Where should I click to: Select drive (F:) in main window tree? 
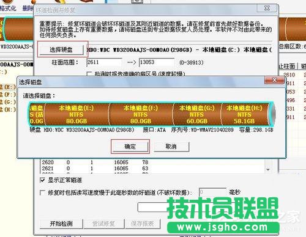pos(8,95)
